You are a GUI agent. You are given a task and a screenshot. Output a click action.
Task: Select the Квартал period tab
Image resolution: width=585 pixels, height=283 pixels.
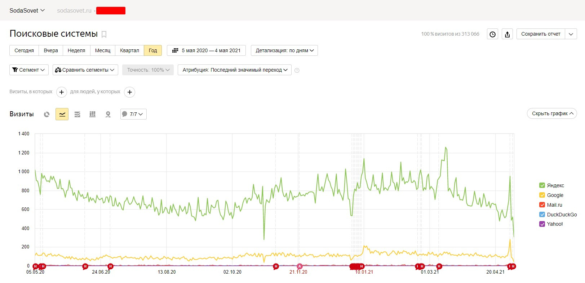pyautogui.click(x=129, y=50)
